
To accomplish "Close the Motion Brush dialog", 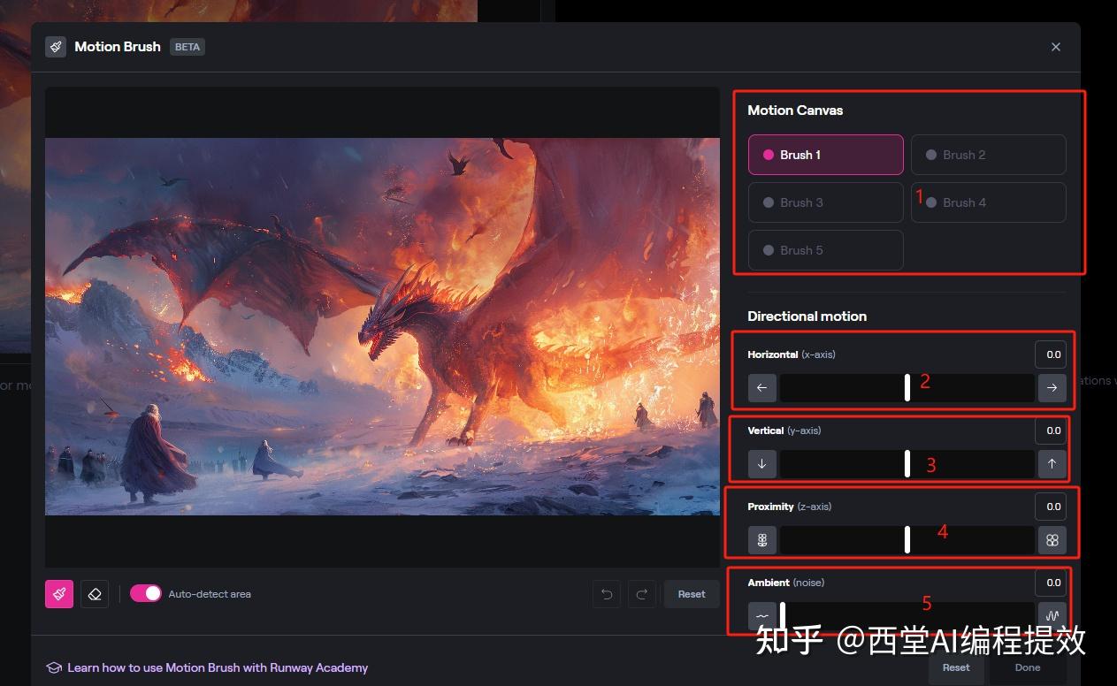I will pos(1056,47).
